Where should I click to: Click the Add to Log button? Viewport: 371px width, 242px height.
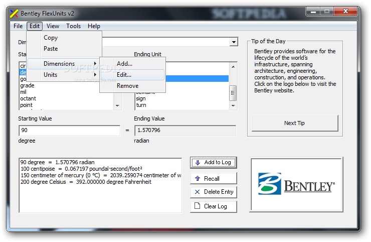[213, 162]
